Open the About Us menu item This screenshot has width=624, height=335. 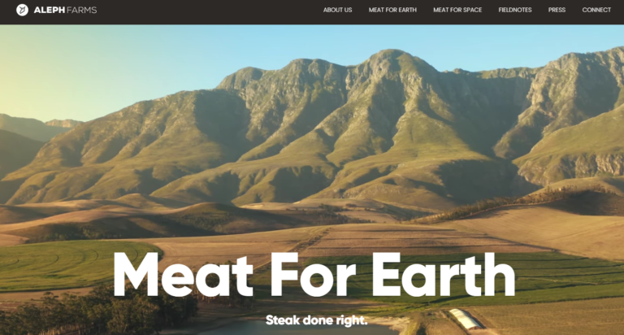[x=337, y=10]
